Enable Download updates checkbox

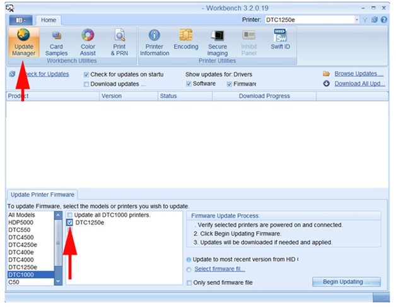[x=86, y=84]
